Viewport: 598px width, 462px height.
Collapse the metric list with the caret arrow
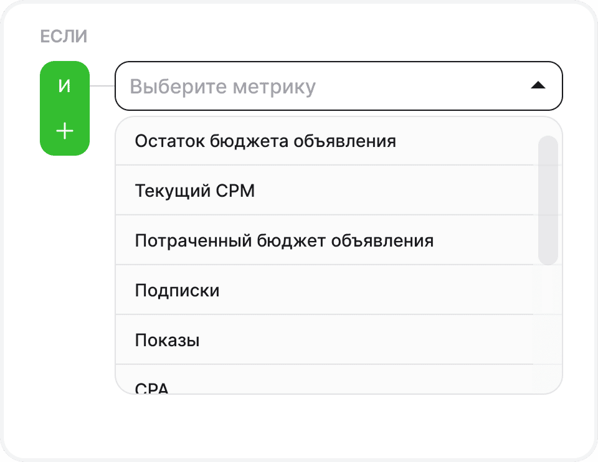point(538,86)
